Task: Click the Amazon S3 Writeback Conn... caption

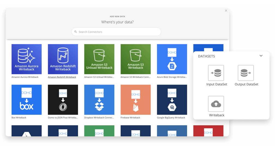Action: [136, 77]
